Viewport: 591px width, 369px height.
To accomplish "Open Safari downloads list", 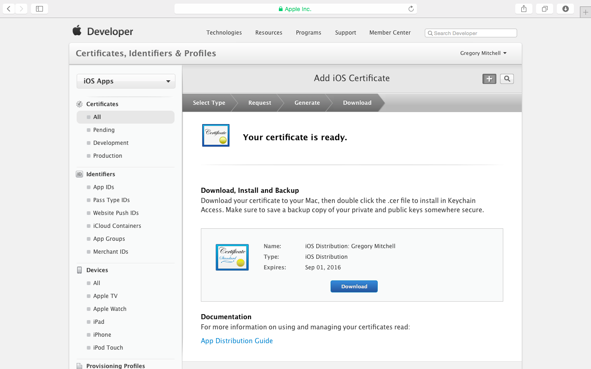I will tap(566, 9).
